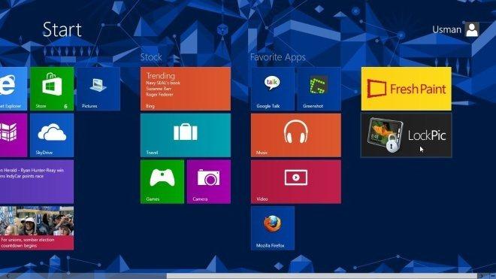This screenshot has width=496, height=279.
Task: Open the union election news photo tile
Action: coord(37,228)
